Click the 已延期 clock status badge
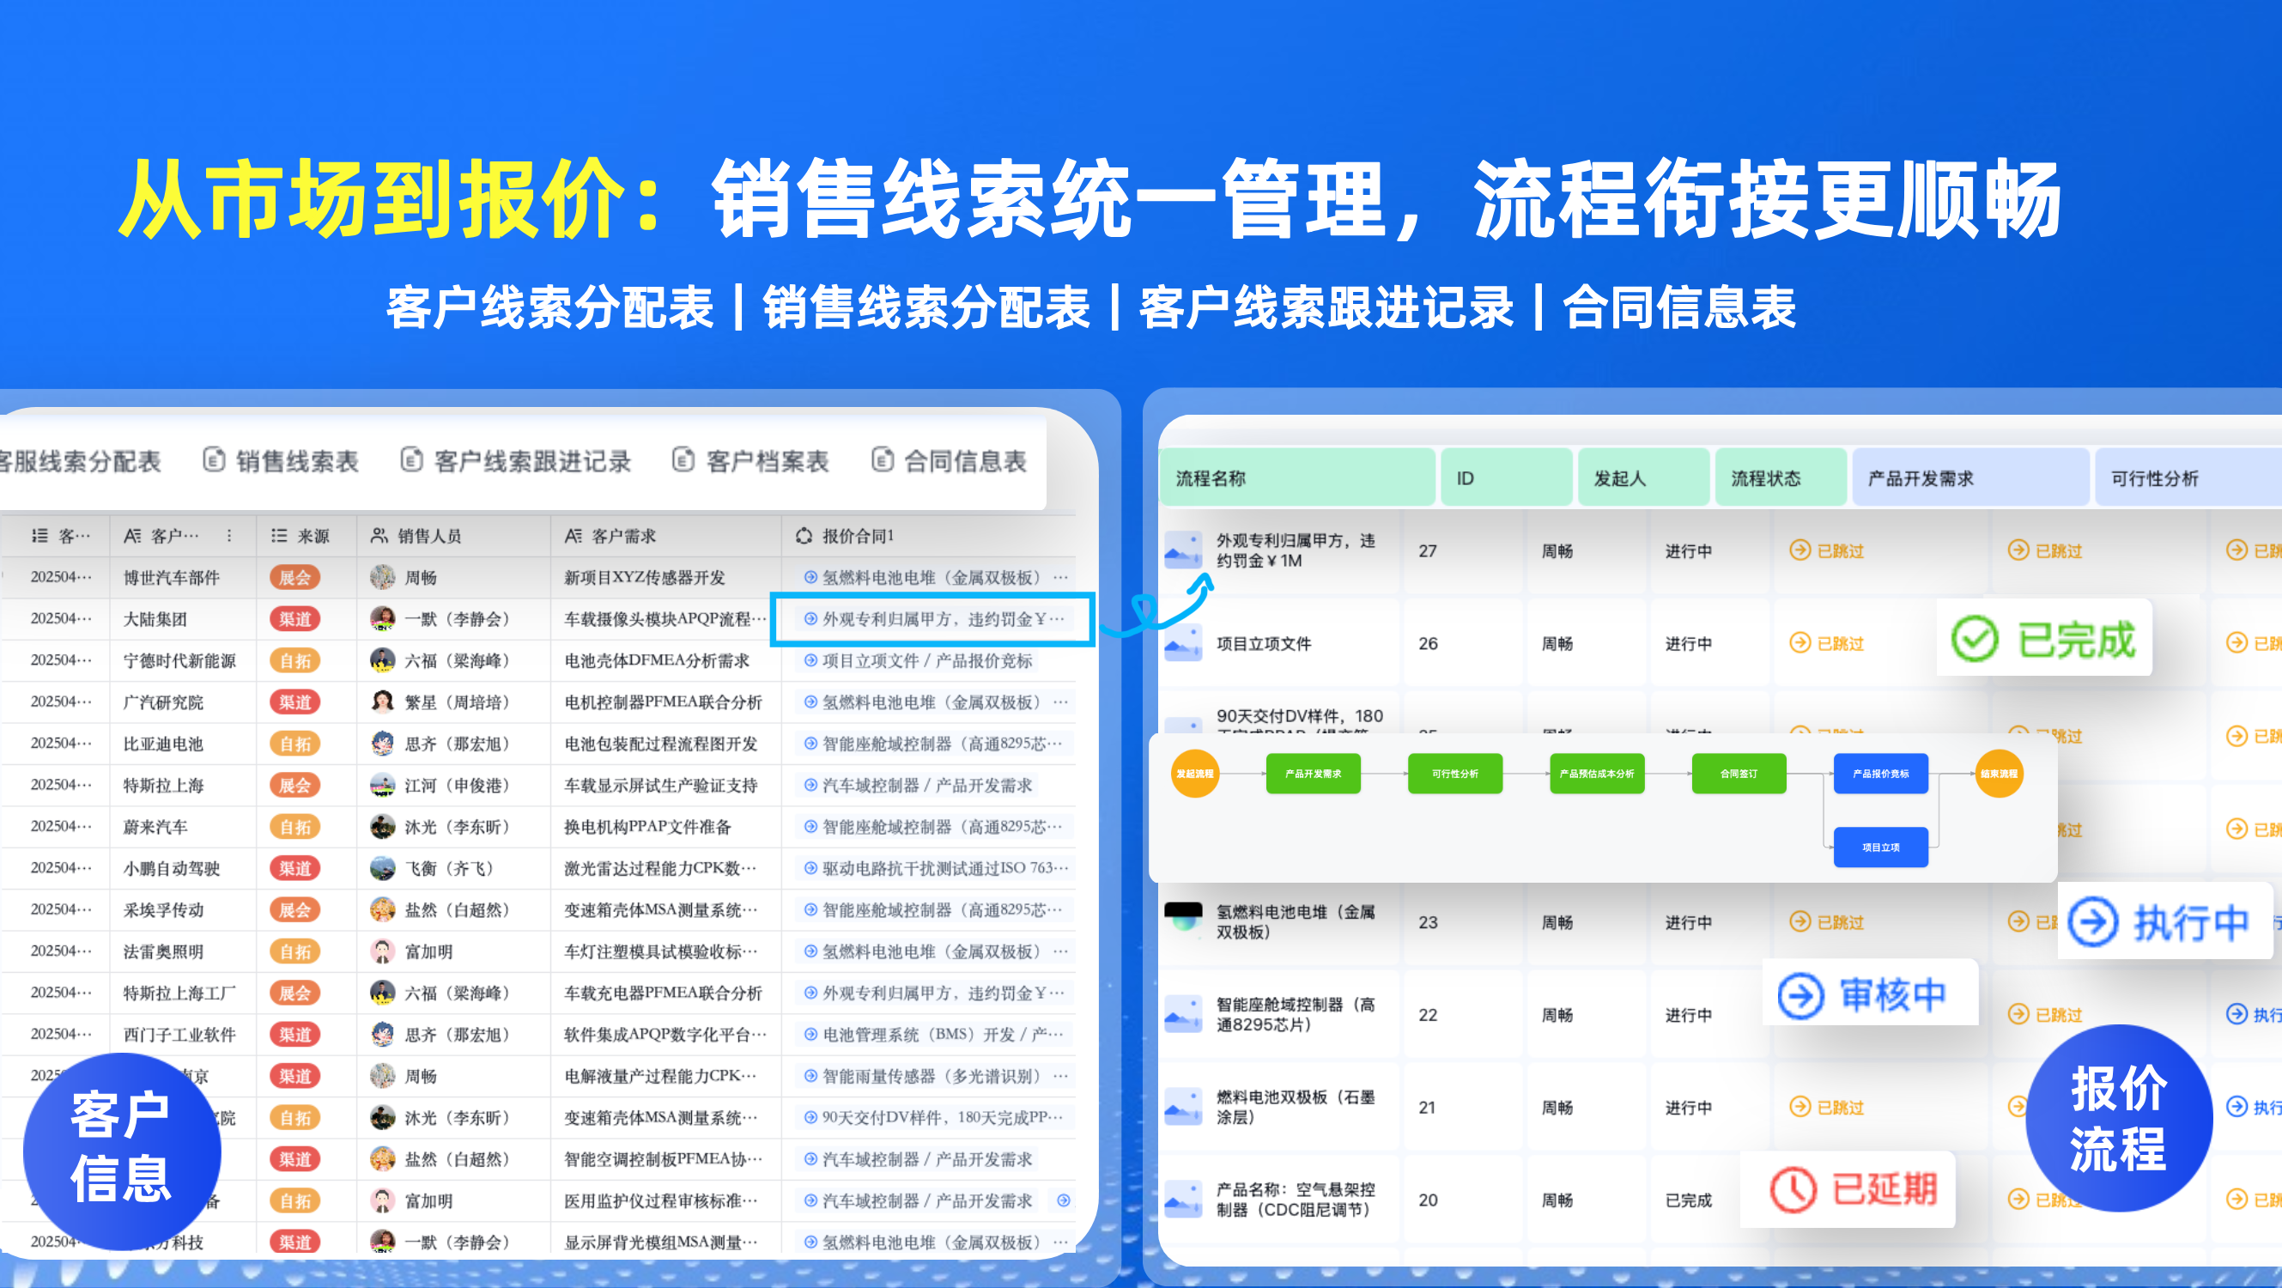 point(1848,1188)
